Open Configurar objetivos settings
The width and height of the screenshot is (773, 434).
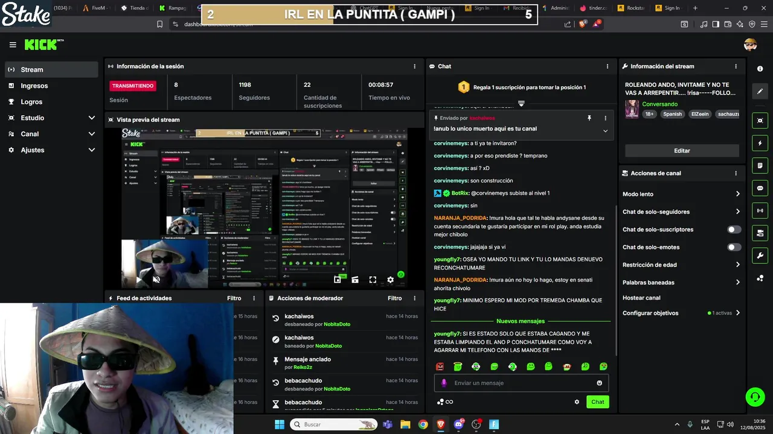click(682, 313)
